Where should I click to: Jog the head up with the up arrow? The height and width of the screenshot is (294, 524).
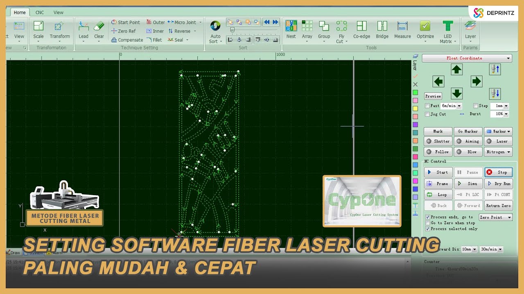(x=457, y=69)
